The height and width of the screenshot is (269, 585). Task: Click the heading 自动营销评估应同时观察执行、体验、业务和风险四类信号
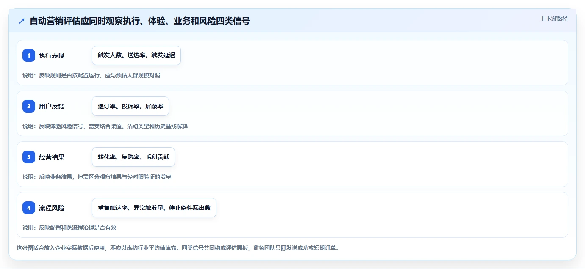point(140,21)
